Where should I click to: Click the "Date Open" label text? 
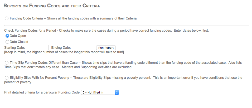pyautogui.click(x=18, y=36)
